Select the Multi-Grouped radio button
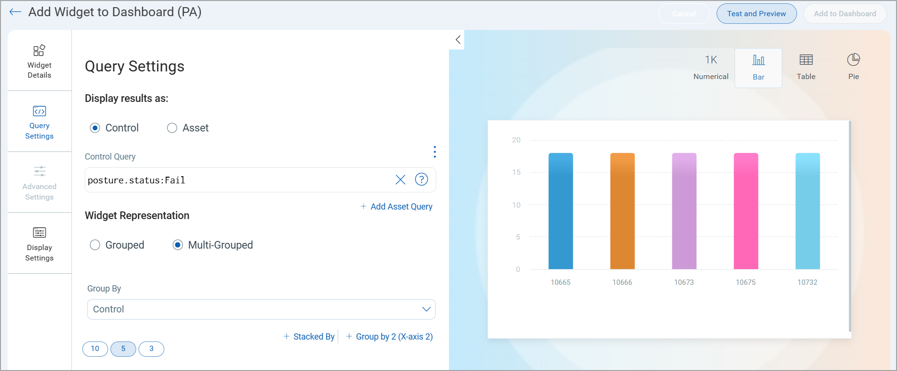 pyautogui.click(x=178, y=245)
